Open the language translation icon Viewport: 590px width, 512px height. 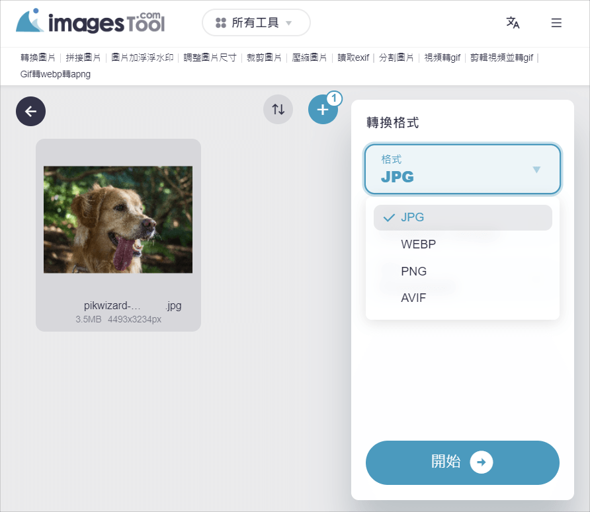pyautogui.click(x=513, y=22)
